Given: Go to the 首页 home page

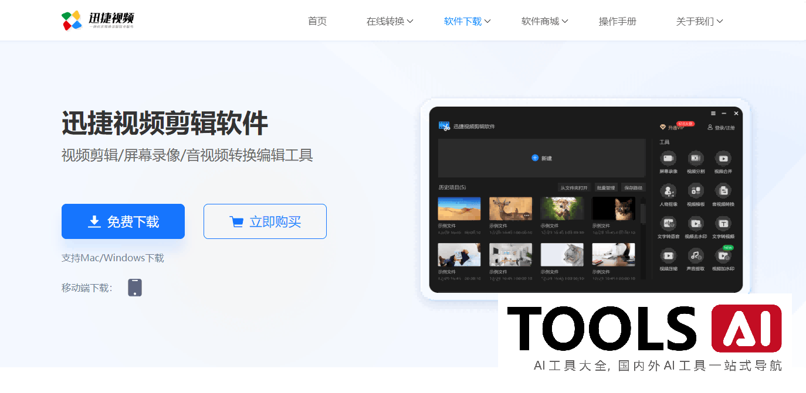Looking at the screenshot, I should pos(317,22).
